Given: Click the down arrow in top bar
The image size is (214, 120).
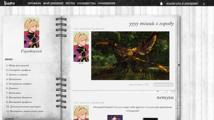Looking at the screenshot, I should (204, 4).
